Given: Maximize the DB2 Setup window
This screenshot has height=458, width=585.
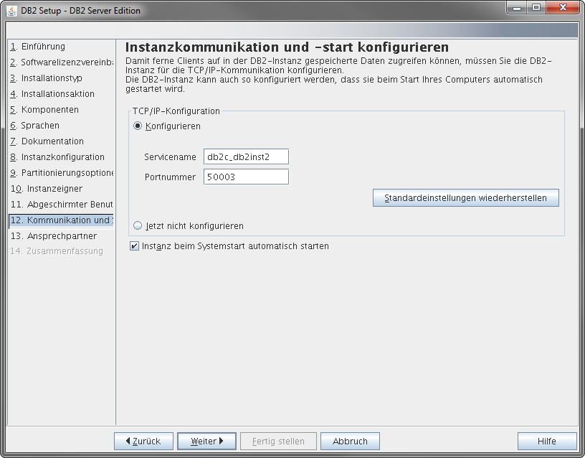Looking at the screenshot, I should click(x=536, y=8).
